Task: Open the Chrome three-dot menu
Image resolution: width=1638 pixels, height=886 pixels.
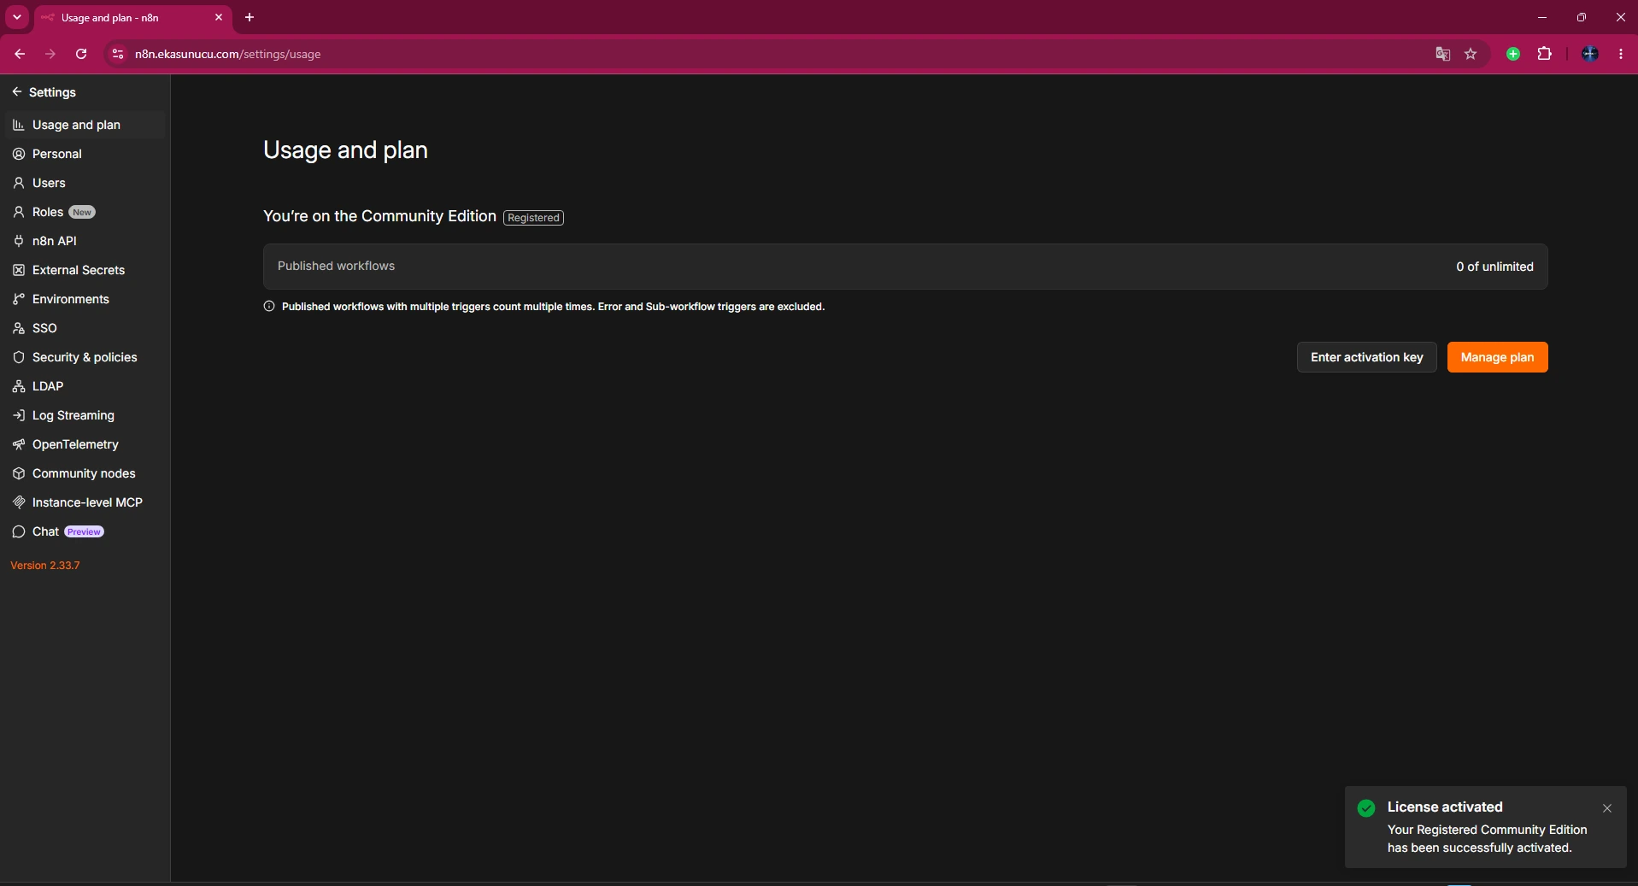Action: (x=1621, y=54)
